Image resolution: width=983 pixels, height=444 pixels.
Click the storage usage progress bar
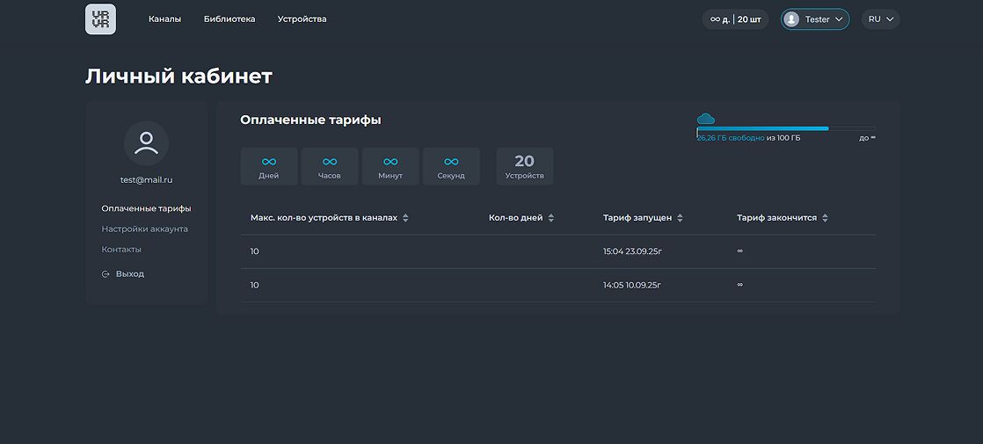coord(785,128)
